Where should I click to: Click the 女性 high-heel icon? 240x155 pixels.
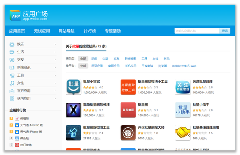[12, 83]
